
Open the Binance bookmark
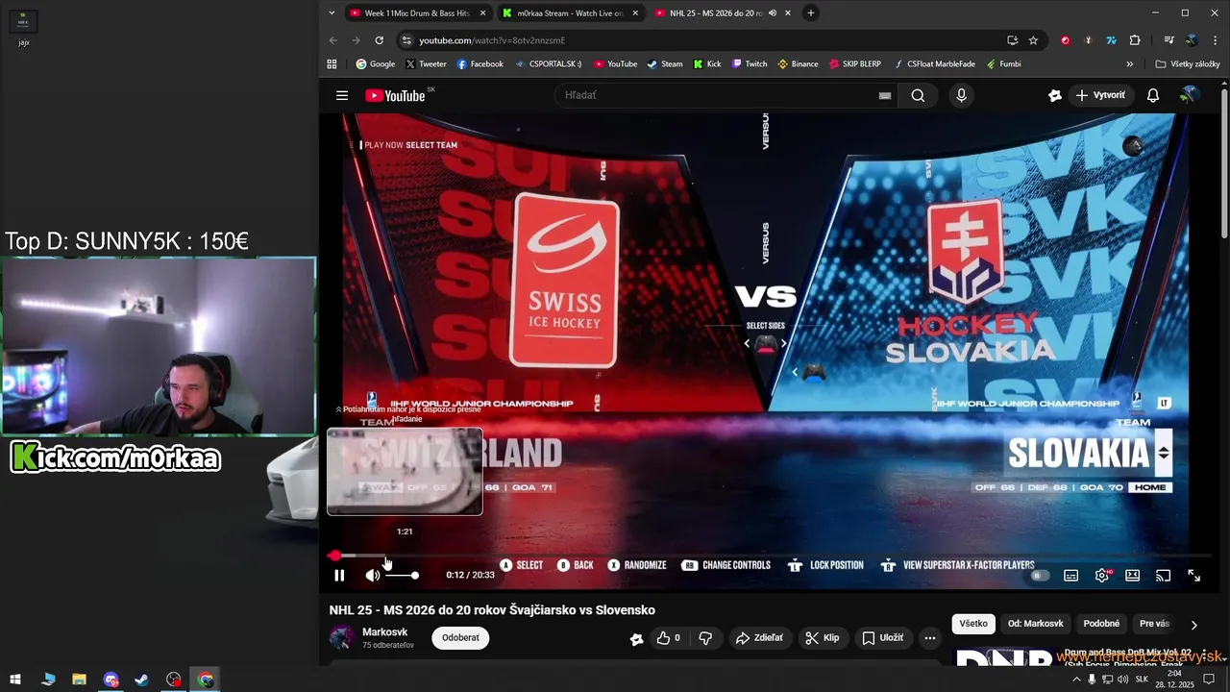tap(799, 64)
